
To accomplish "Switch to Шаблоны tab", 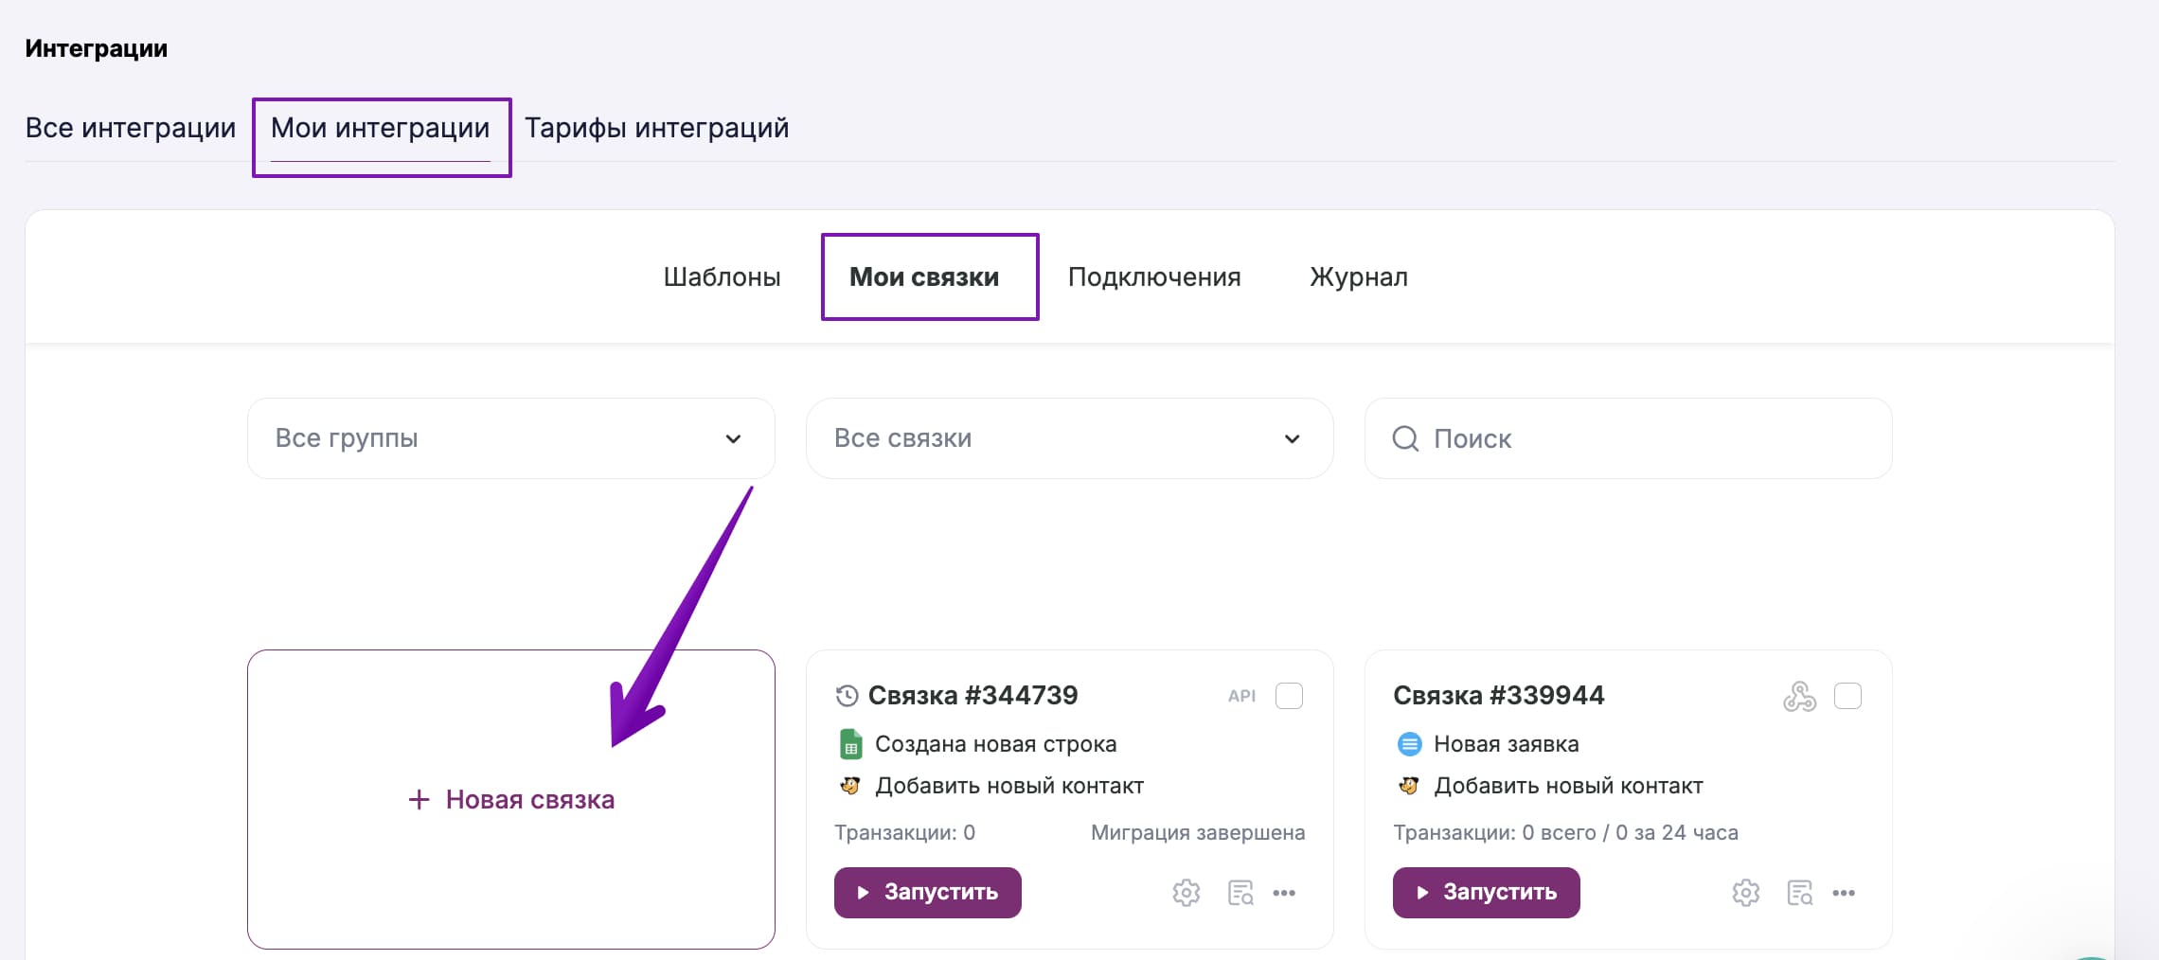I will coord(723,277).
